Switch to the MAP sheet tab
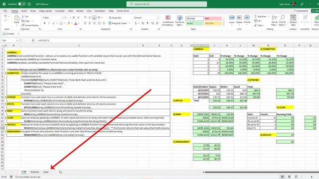This screenshot has height=179, width=319. click(46, 172)
